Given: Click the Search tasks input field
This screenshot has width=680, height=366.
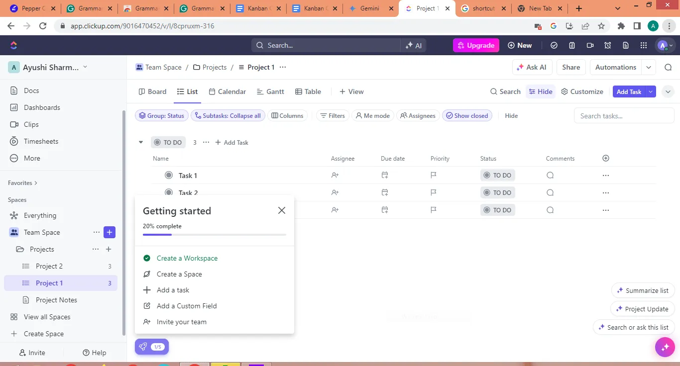Looking at the screenshot, I should point(624,116).
